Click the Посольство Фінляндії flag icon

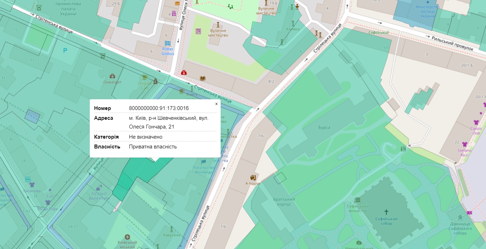(204, 162)
